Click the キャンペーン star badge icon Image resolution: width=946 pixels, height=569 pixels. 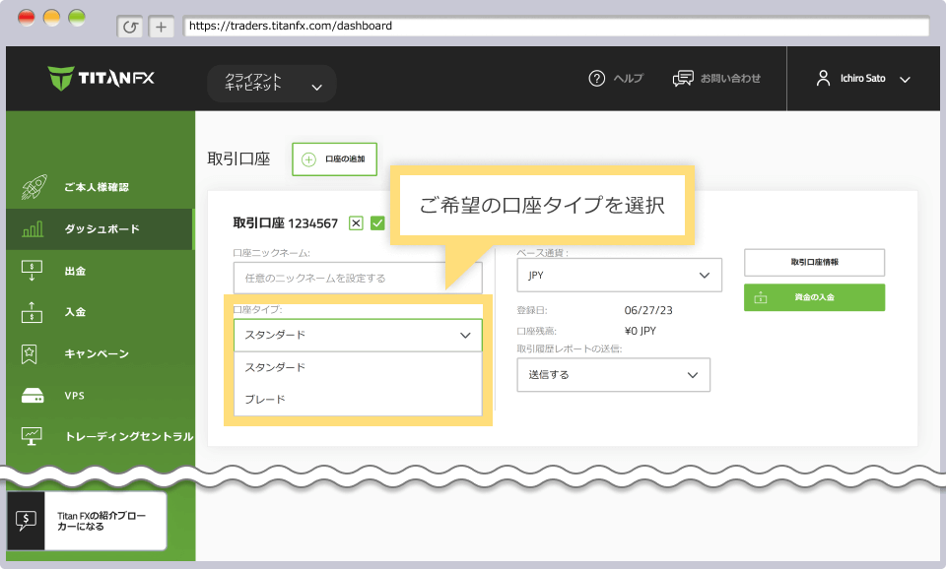point(29,353)
